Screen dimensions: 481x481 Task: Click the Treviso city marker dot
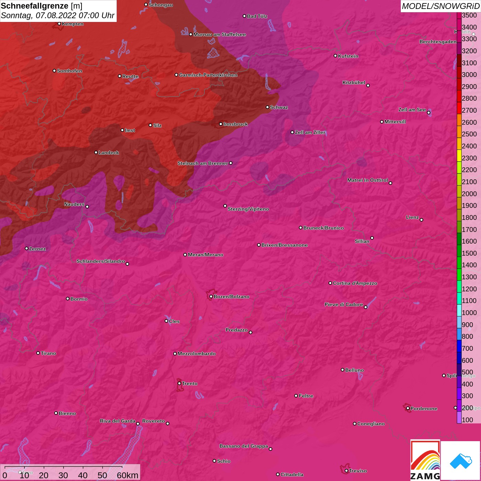[x=346, y=471]
